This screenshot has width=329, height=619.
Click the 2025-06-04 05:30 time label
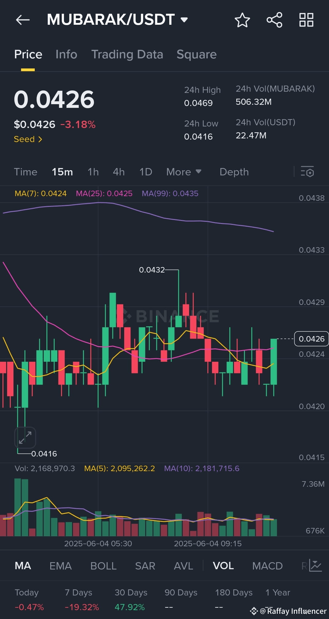(x=98, y=544)
